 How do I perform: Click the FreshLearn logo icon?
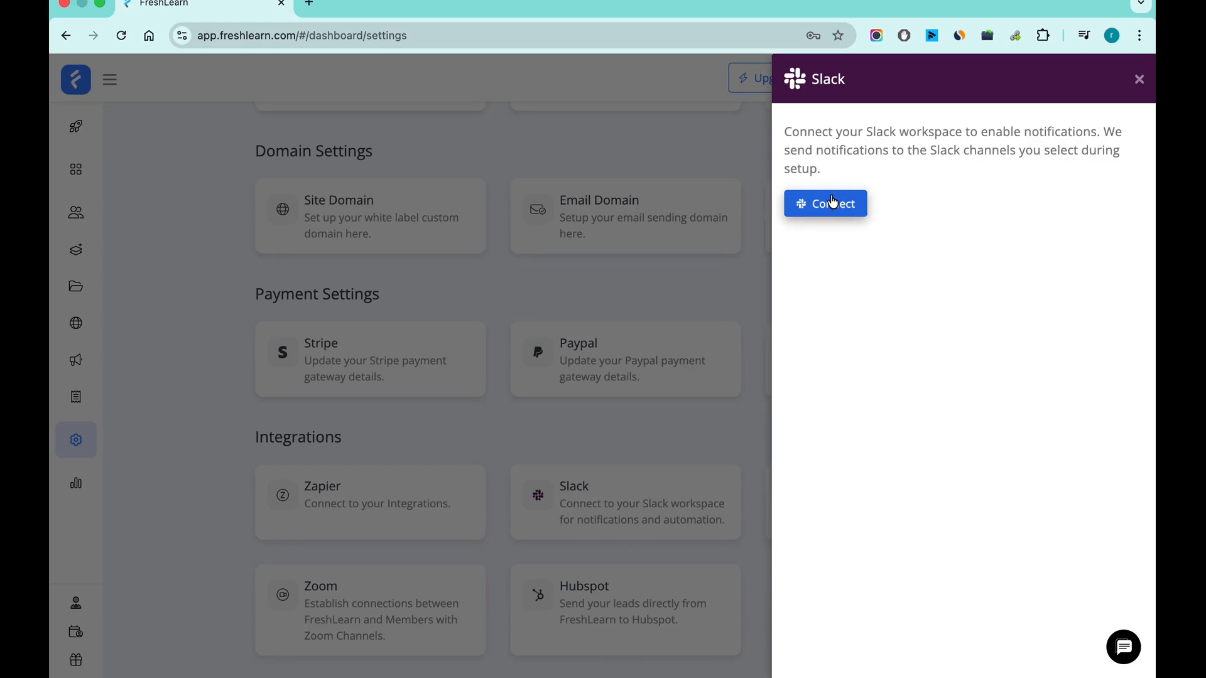coord(76,80)
